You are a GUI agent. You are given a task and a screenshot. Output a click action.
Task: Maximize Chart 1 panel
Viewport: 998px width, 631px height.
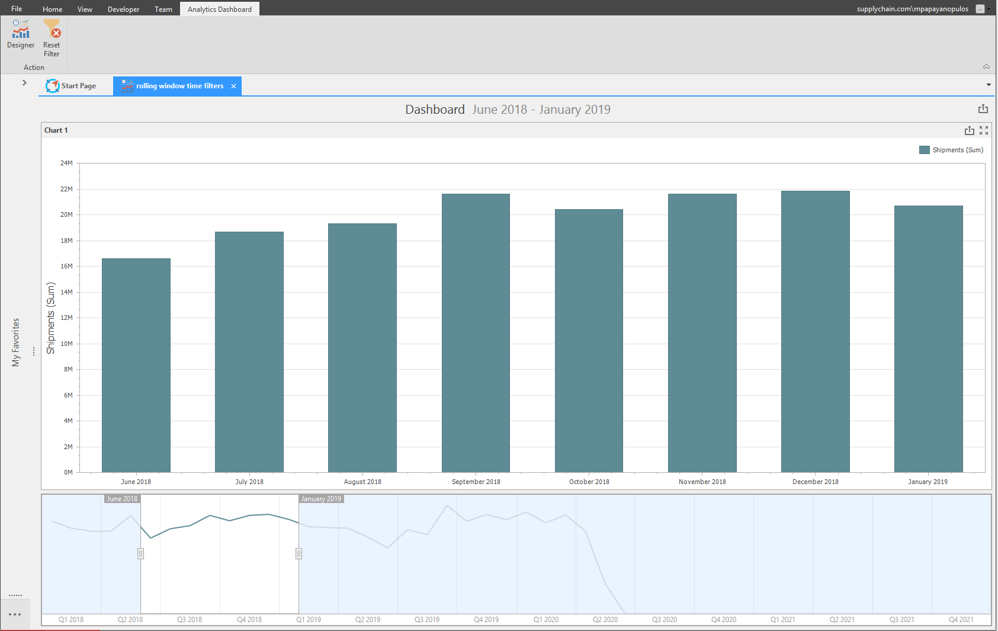coord(984,130)
